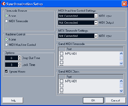Viewport: 128px width, 106px height.
Task: Select MIDI Timecode as timecode source
Action: [6, 21]
